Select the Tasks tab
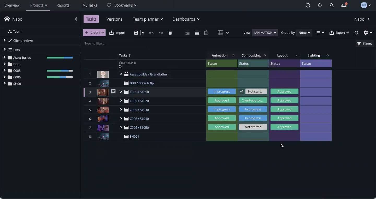This screenshot has width=376, height=199. 91,19
